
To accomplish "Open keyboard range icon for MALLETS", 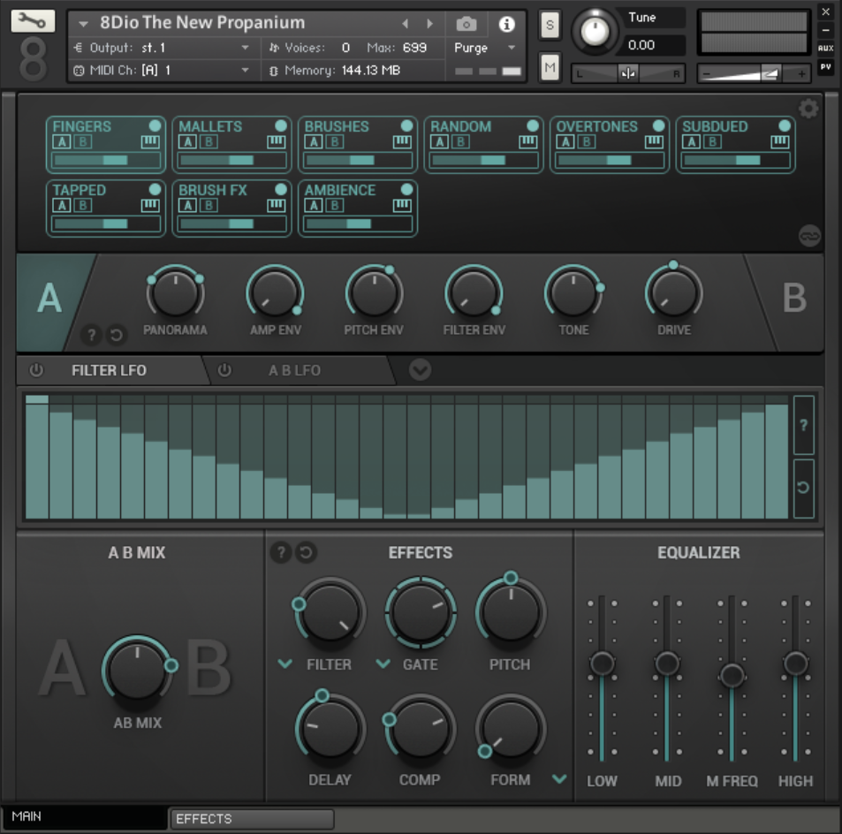I will click(x=276, y=141).
